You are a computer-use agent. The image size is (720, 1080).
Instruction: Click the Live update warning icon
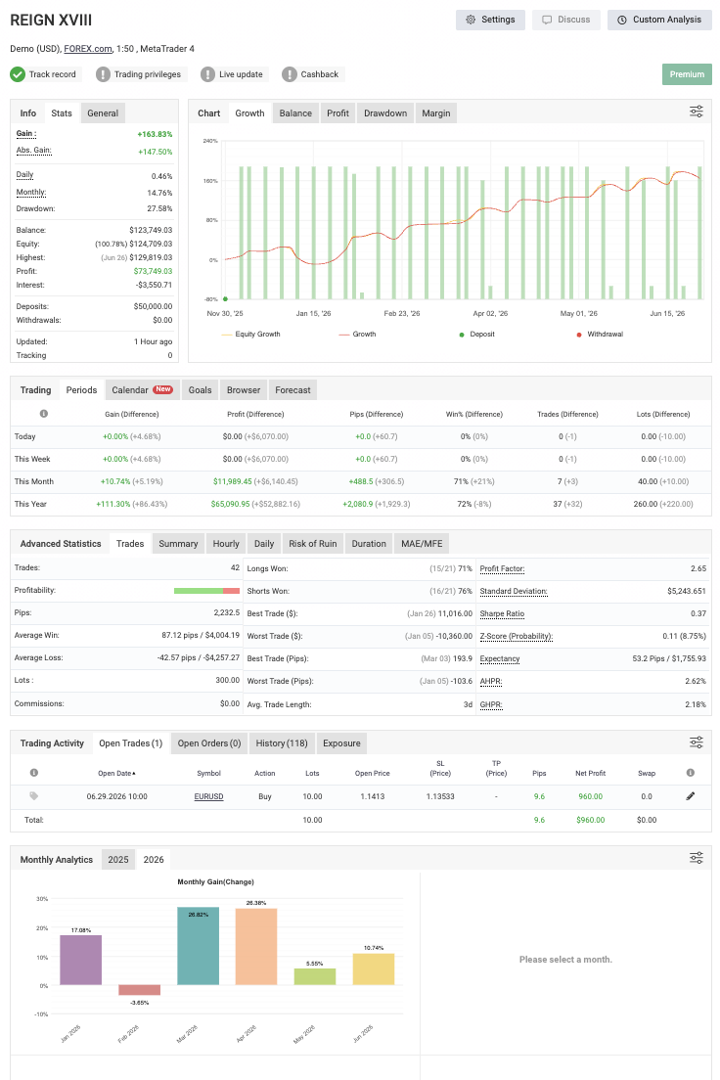point(208,74)
